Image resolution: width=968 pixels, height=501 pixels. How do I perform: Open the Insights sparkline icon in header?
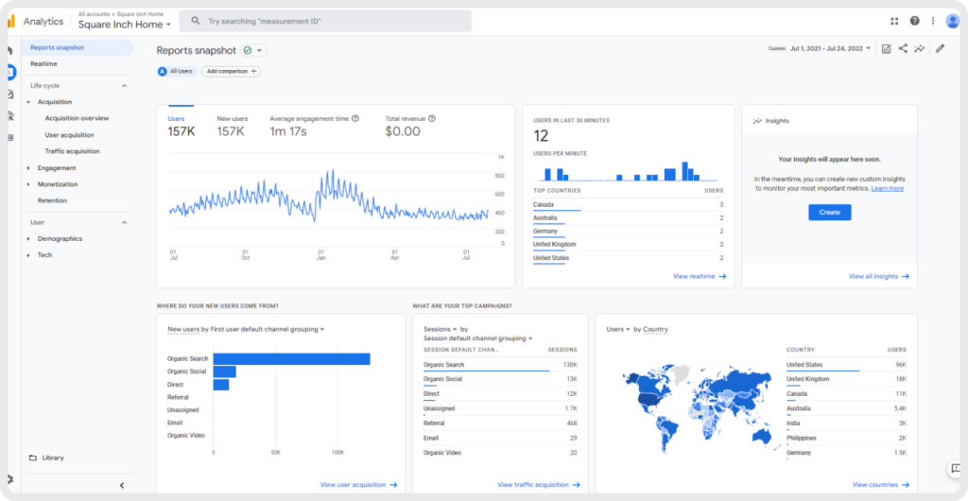pyautogui.click(x=919, y=49)
